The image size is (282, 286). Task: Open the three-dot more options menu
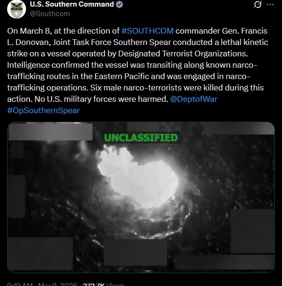[270, 5]
